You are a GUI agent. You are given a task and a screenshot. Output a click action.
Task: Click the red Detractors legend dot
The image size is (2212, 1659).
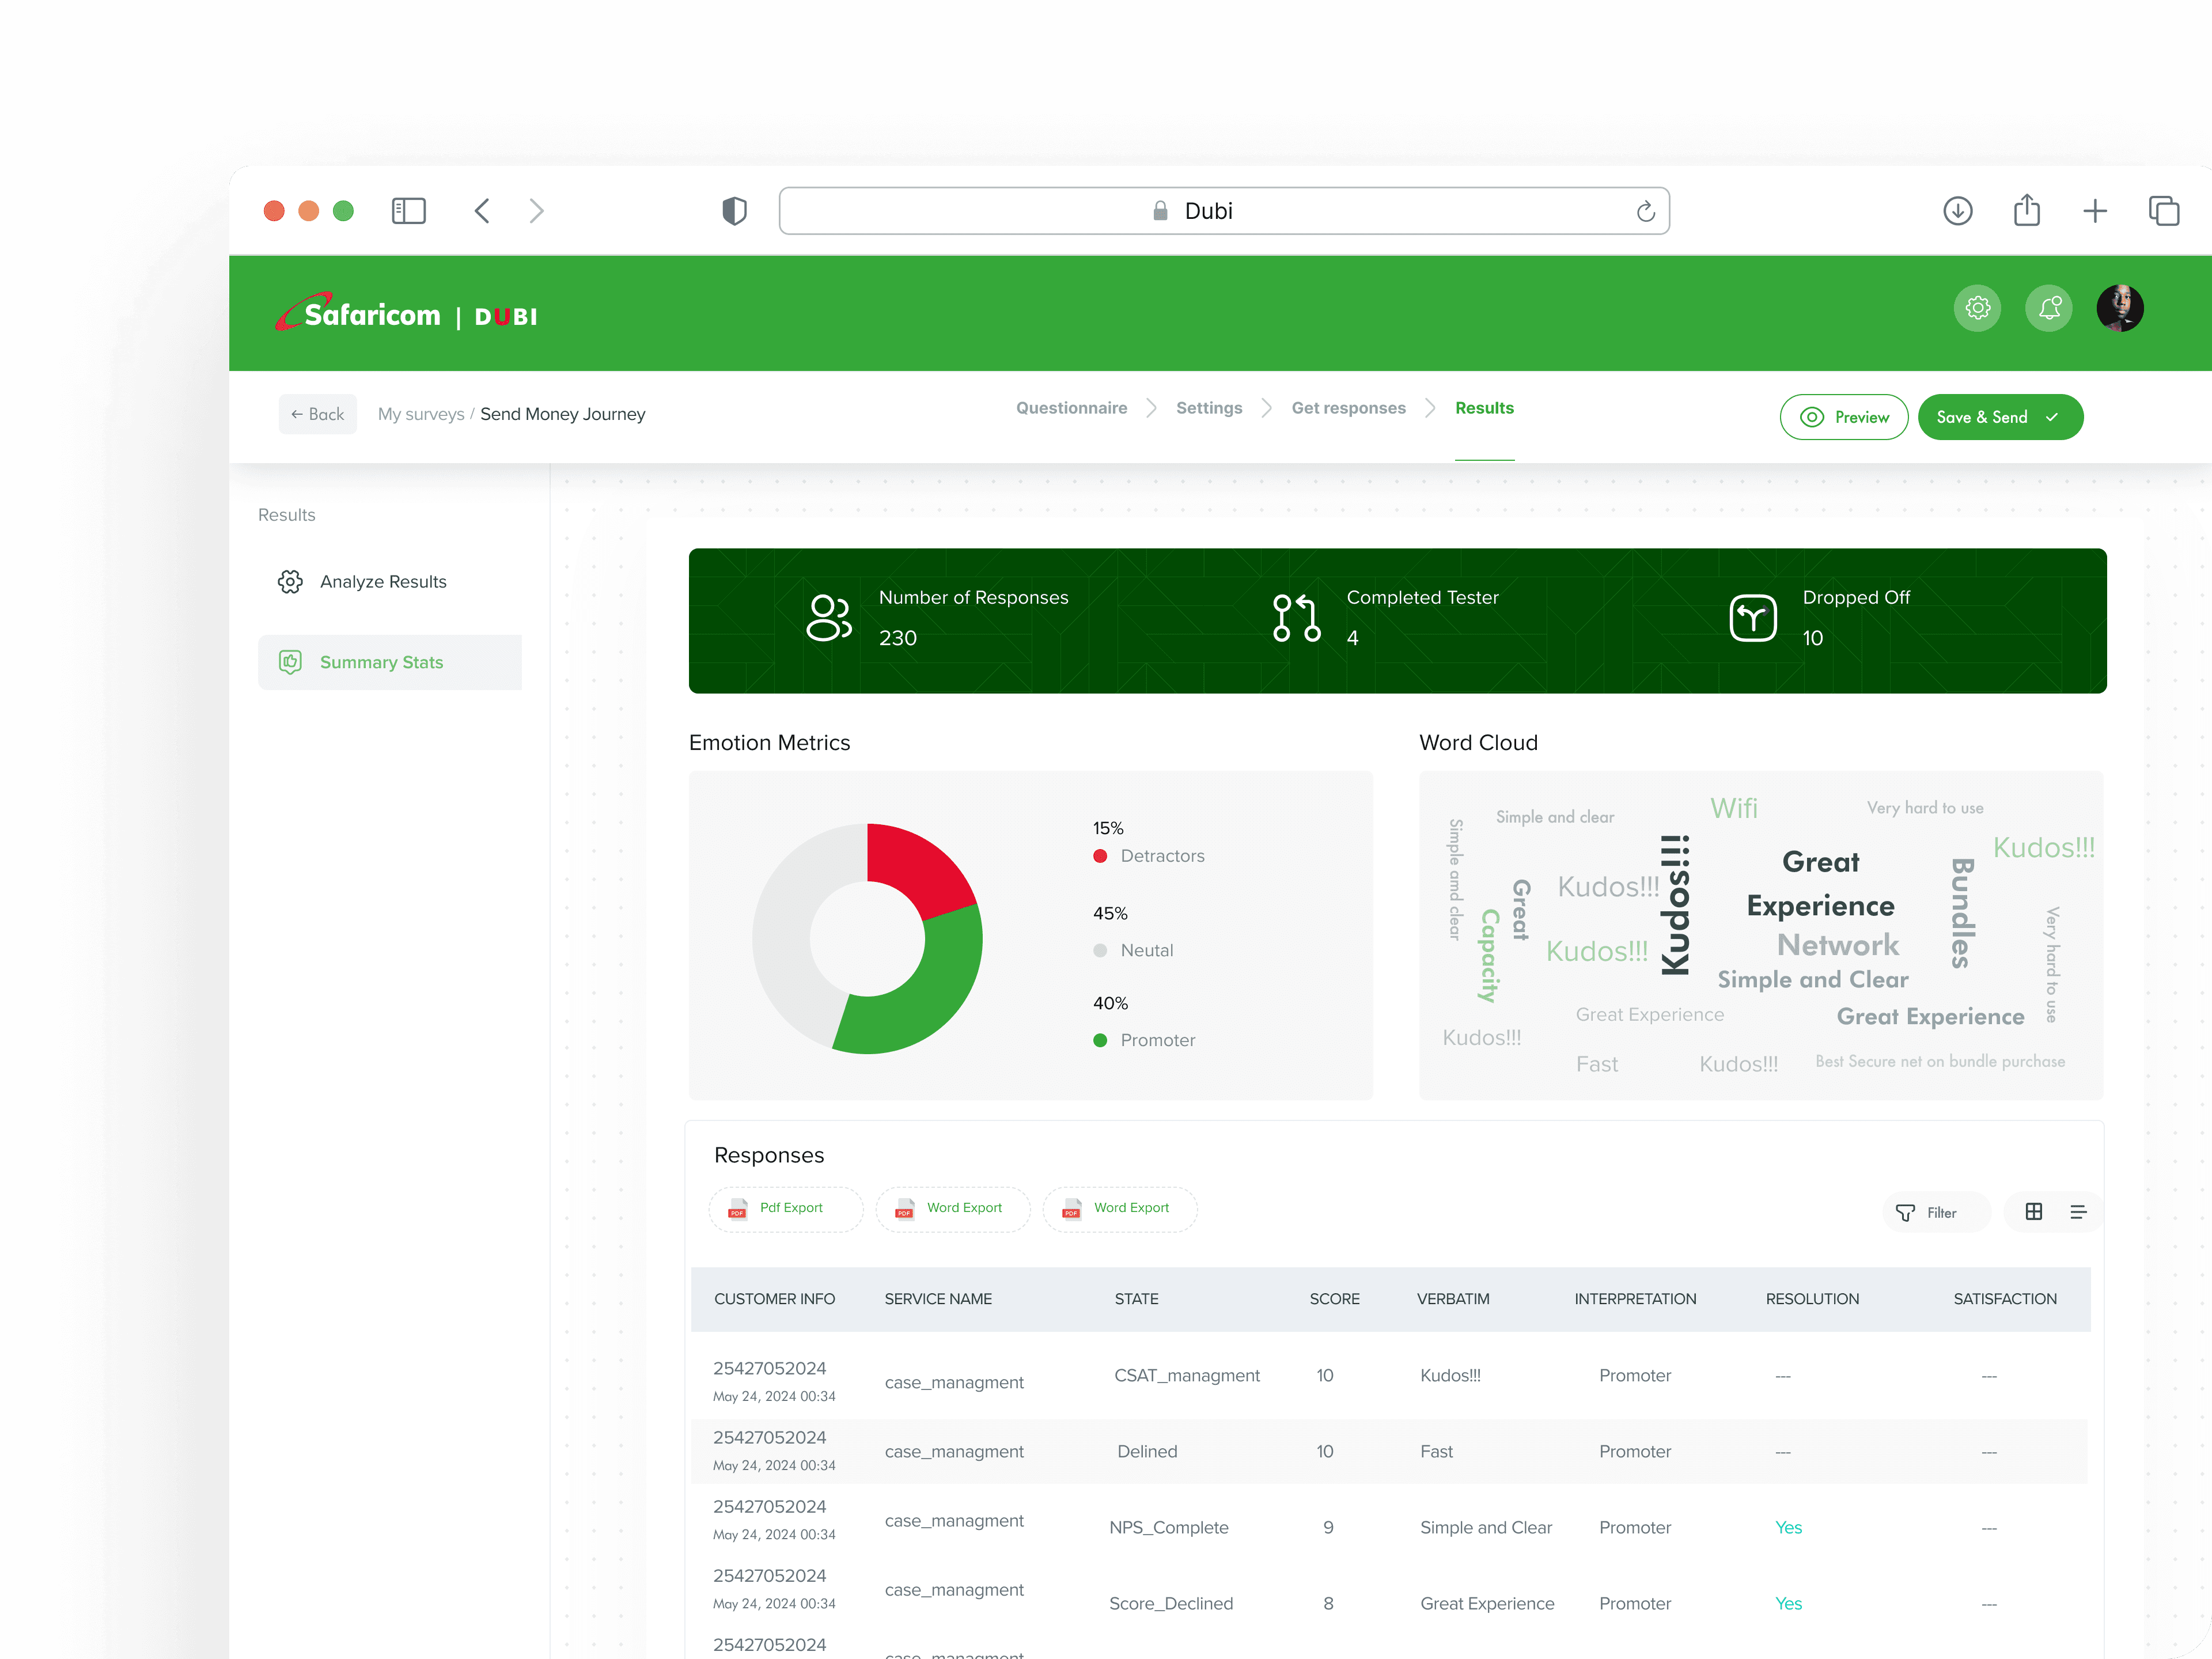(1100, 856)
